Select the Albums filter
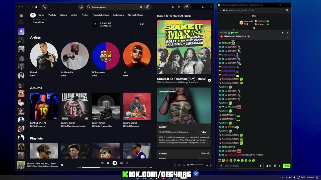Screen dimensions: 321x180 (x=63, y=15)
